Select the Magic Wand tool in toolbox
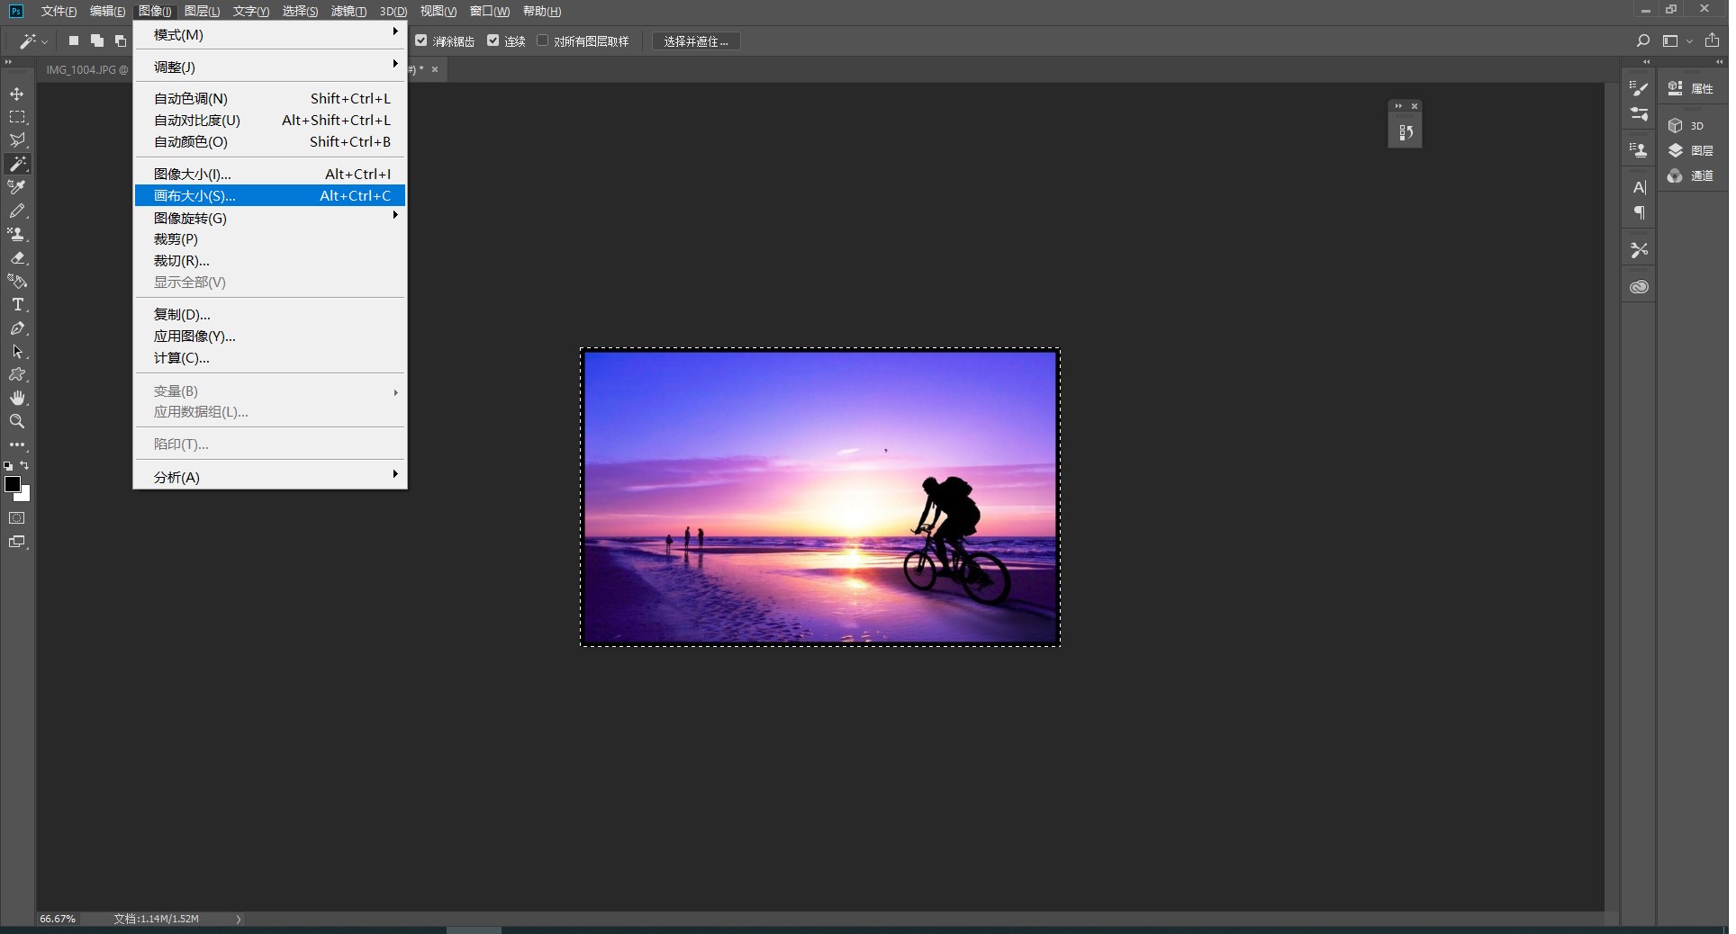 [17, 164]
